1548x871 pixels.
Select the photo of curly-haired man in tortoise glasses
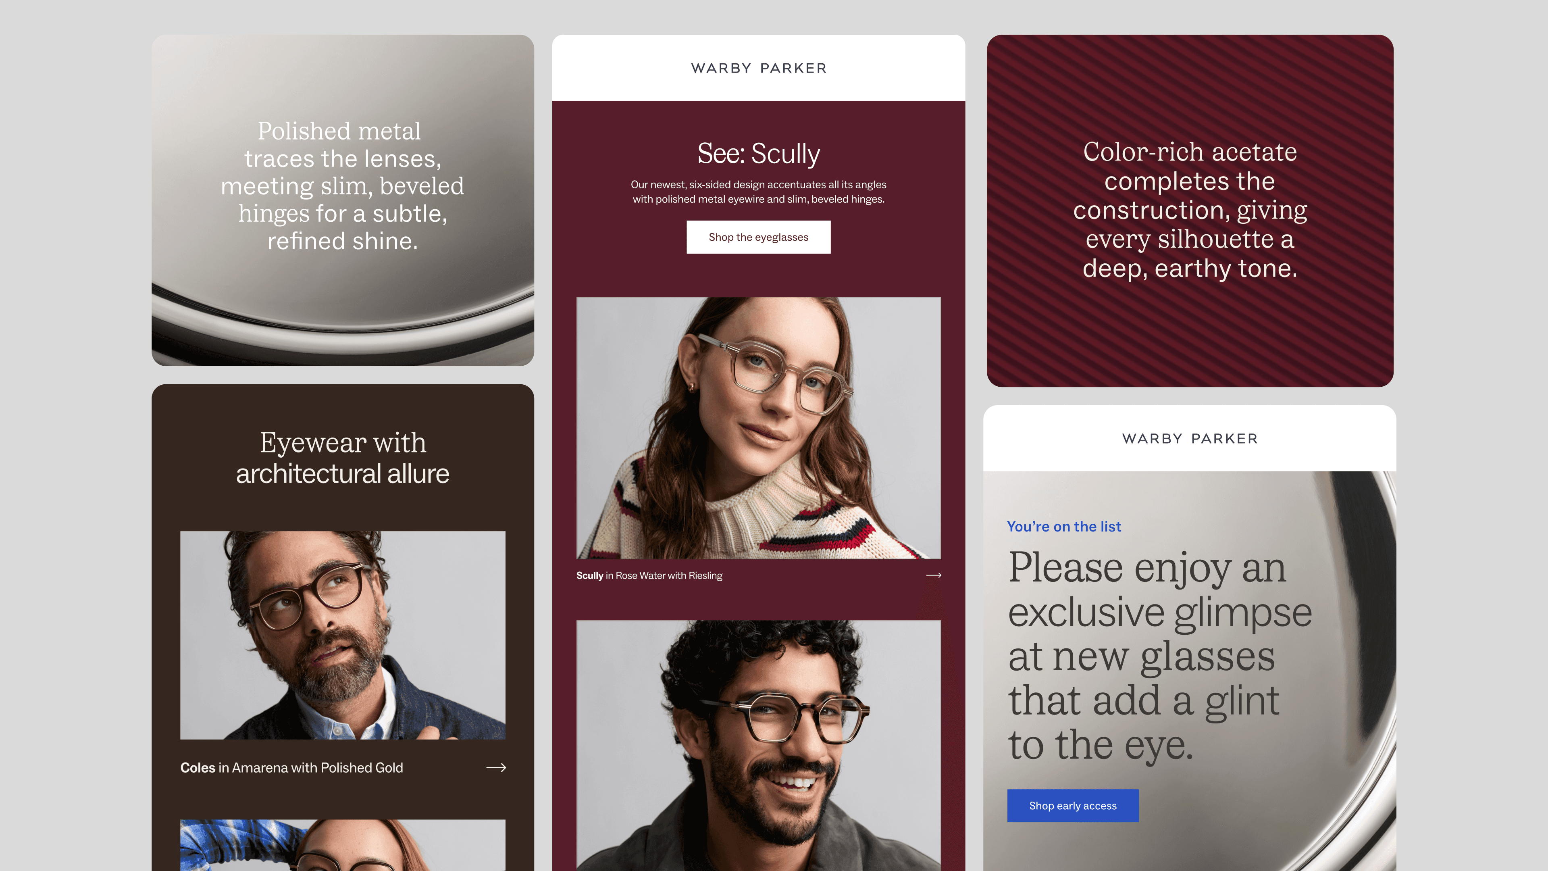click(x=758, y=745)
